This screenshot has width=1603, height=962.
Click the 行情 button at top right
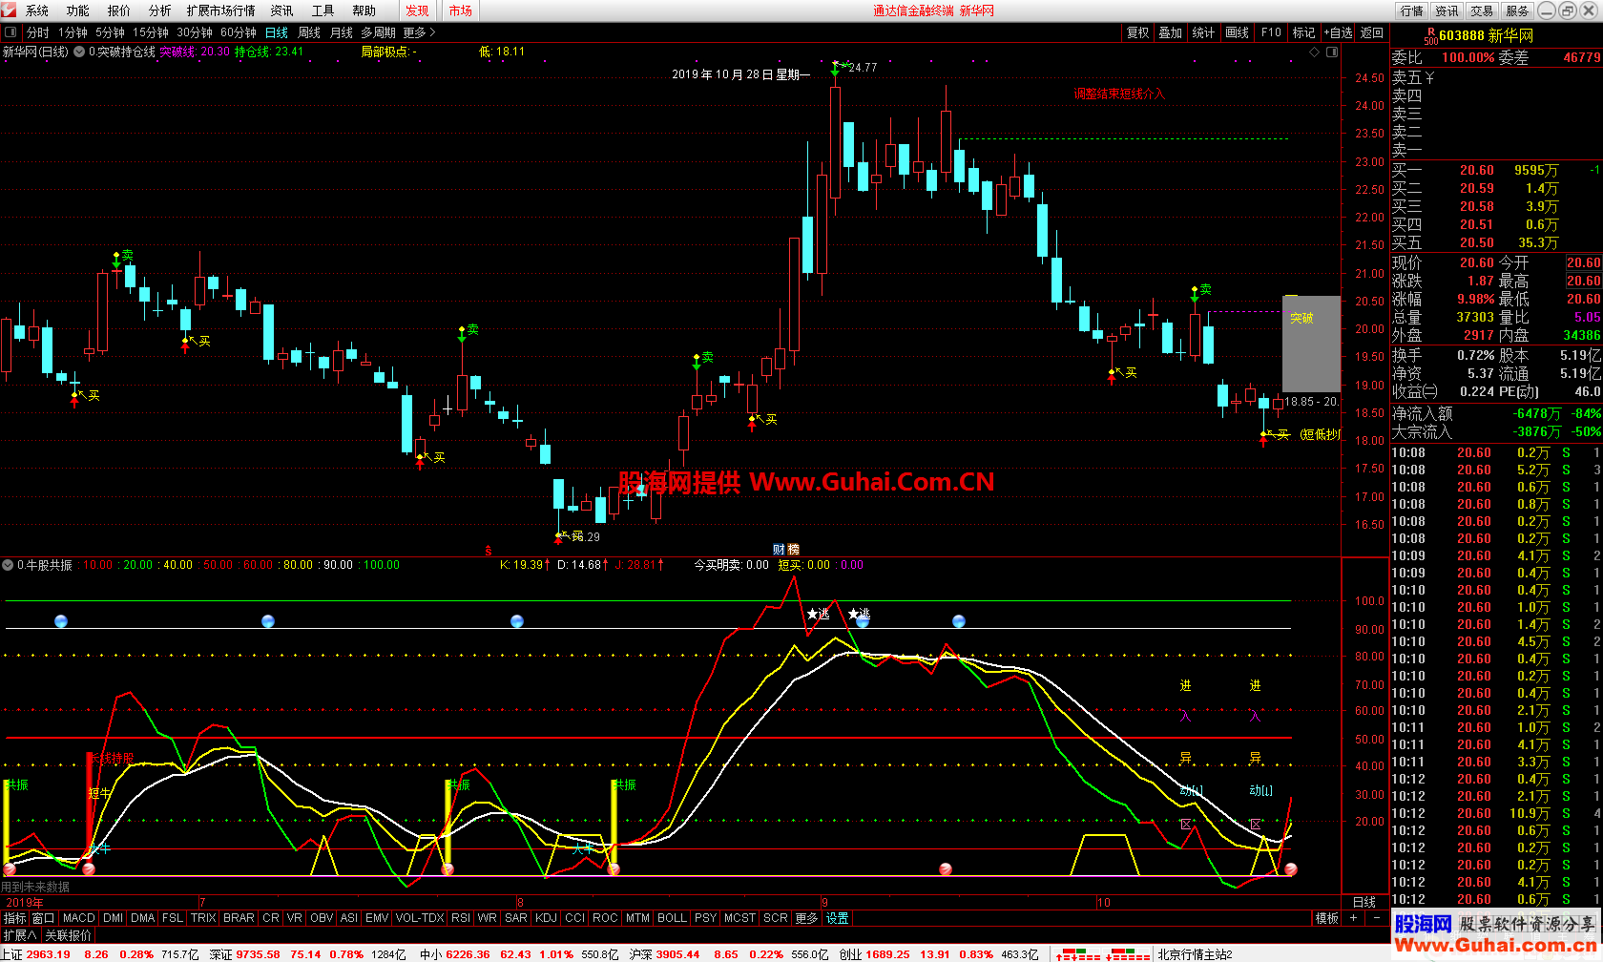click(x=1412, y=10)
